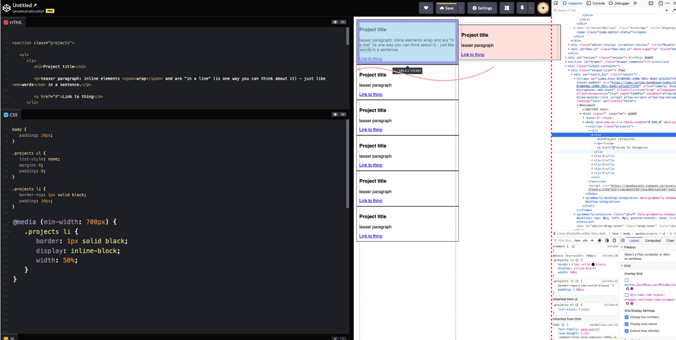
Task: Click the pin pen icon
Action: coord(522,8)
